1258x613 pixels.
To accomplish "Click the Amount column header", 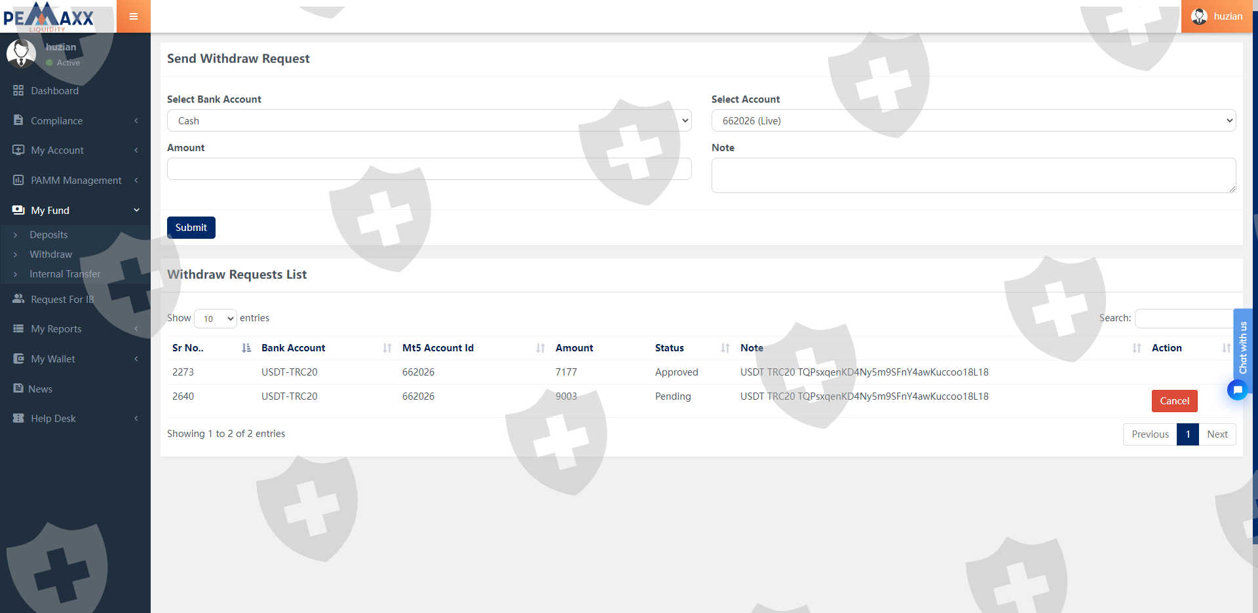I will 575,348.
